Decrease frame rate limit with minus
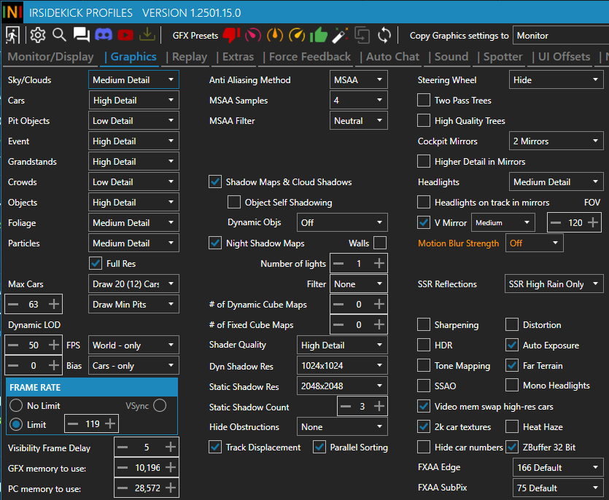This screenshot has height=500, width=609. tap(73, 423)
